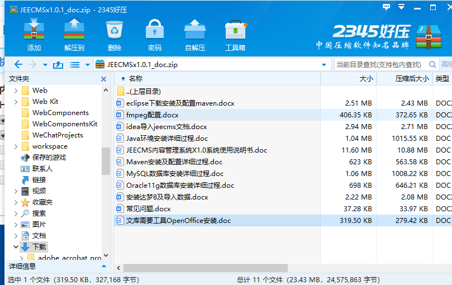Click the go-up-one-folder icon

(x=58, y=65)
